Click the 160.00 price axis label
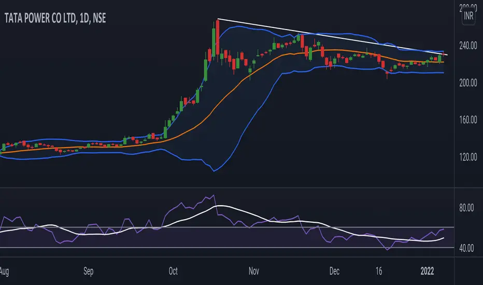 [468, 120]
